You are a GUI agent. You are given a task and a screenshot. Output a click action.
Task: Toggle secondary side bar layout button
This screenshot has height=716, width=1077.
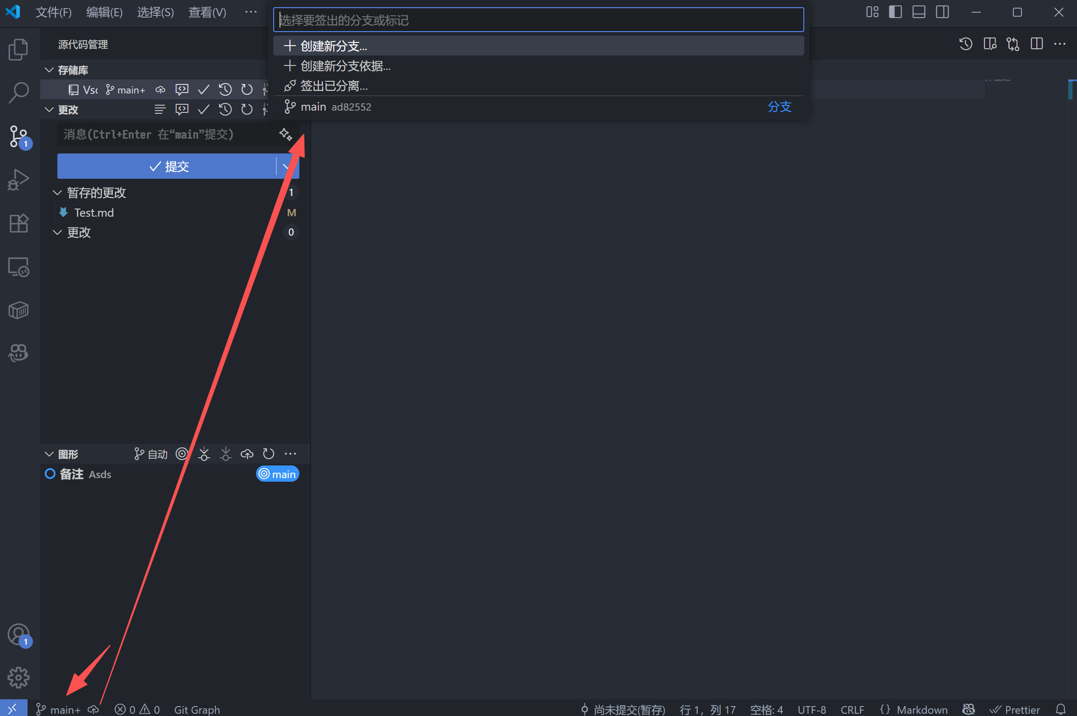tap(942, 12)
